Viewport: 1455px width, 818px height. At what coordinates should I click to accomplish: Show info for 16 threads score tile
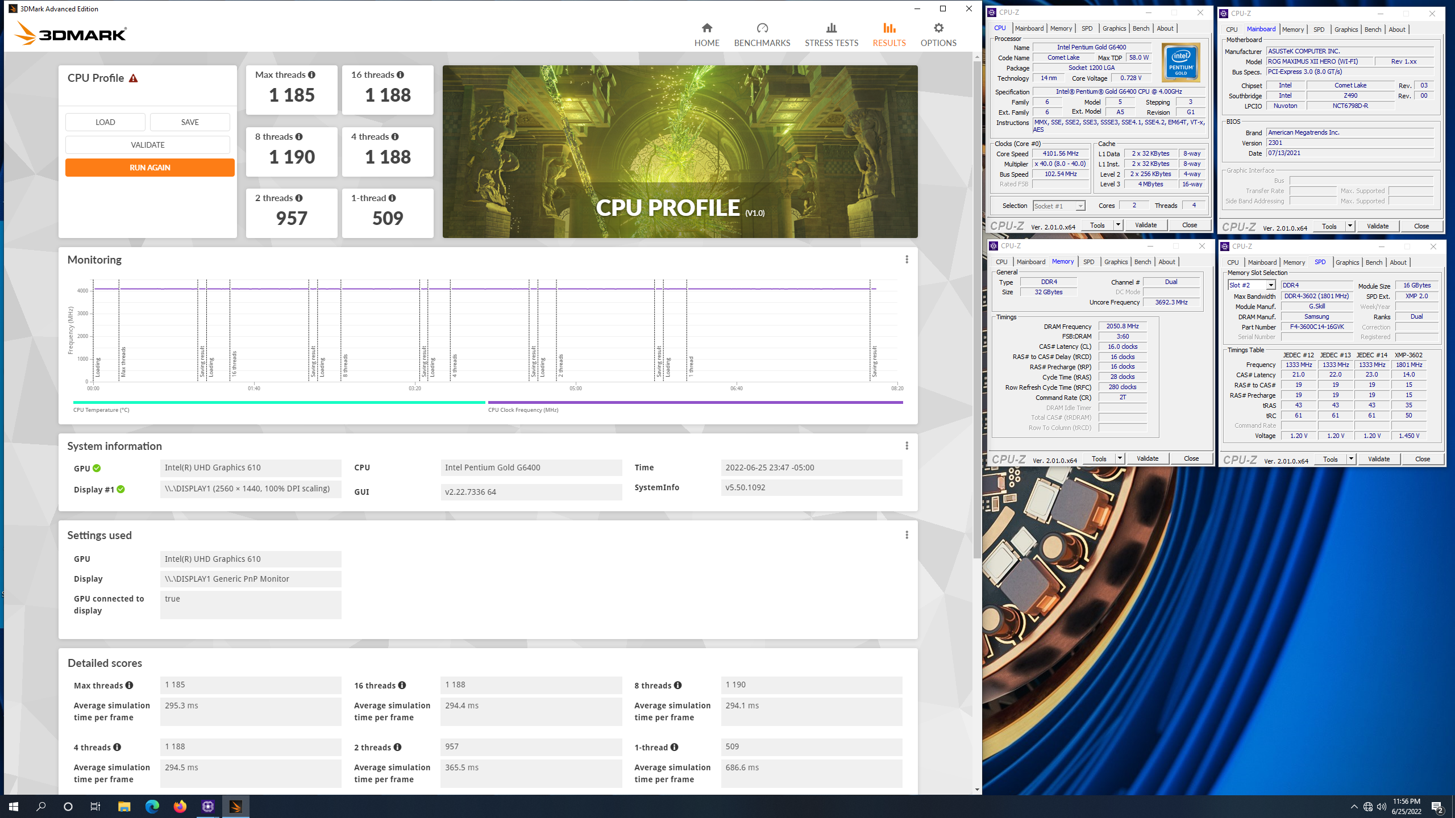(x=400, y=75)
